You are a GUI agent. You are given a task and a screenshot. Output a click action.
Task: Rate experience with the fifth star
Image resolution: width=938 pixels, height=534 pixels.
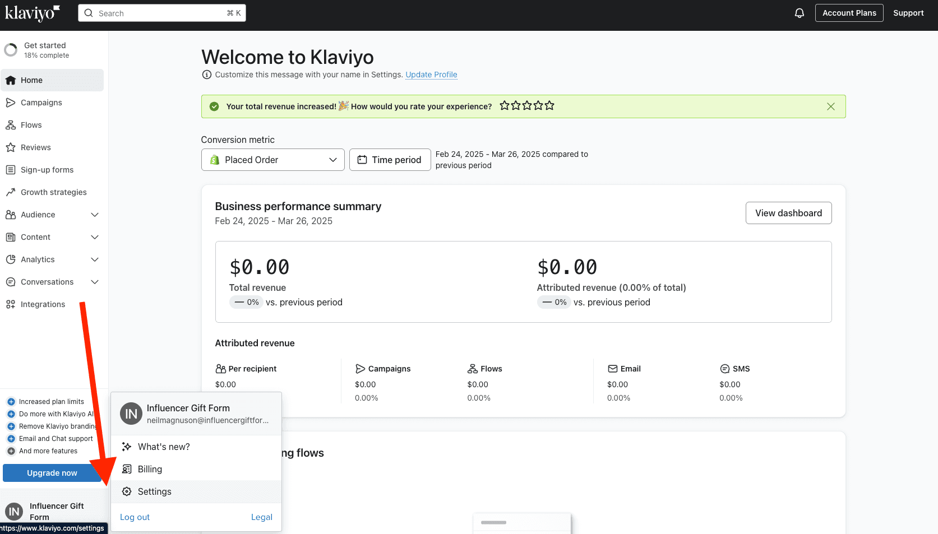(x=549, y=105)
